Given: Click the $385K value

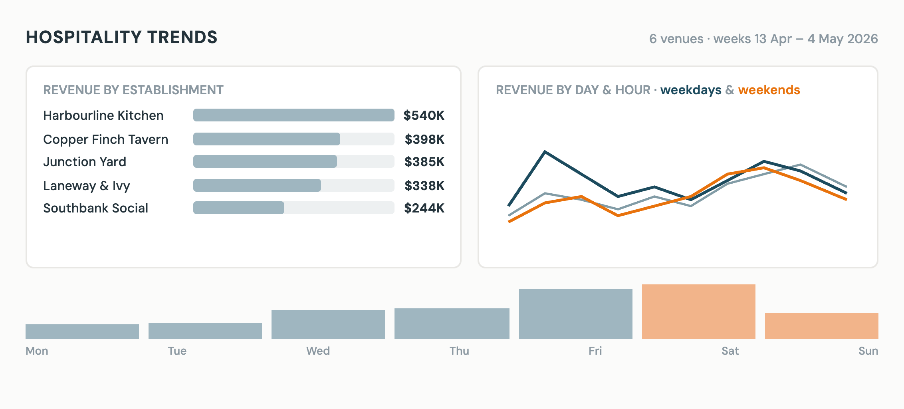Looking at the screenshot, I should [424, 162].
